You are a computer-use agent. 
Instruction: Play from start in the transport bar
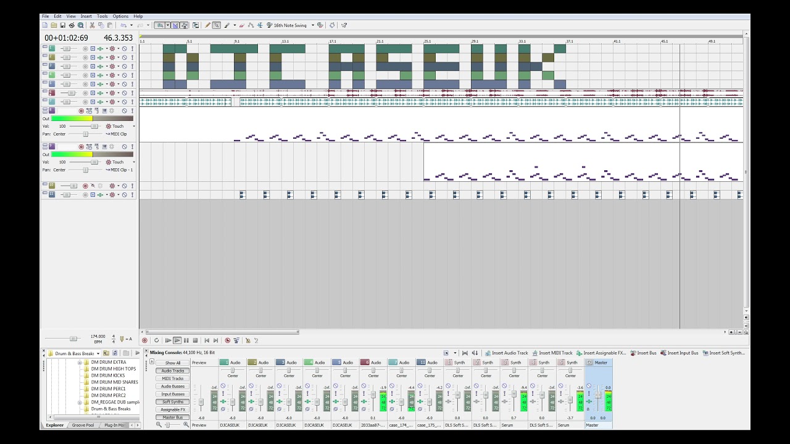[168, 340]
